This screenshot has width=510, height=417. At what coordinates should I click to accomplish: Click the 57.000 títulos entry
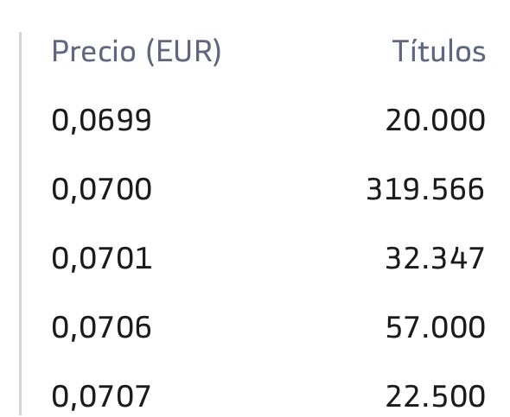click(435, 327)
